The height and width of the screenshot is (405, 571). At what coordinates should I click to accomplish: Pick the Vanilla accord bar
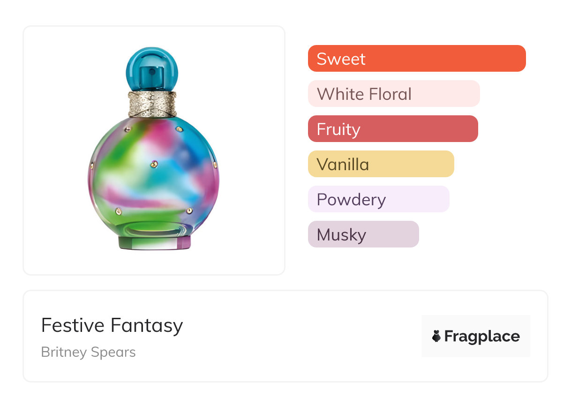(381, 164)
